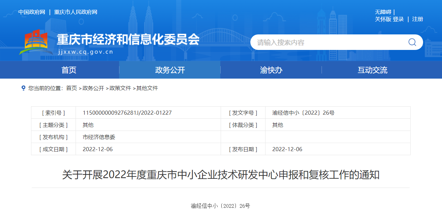Visit the 重庆市人民政府网 link
Viewport: 442px width, 224px height.
coord(76,12)
